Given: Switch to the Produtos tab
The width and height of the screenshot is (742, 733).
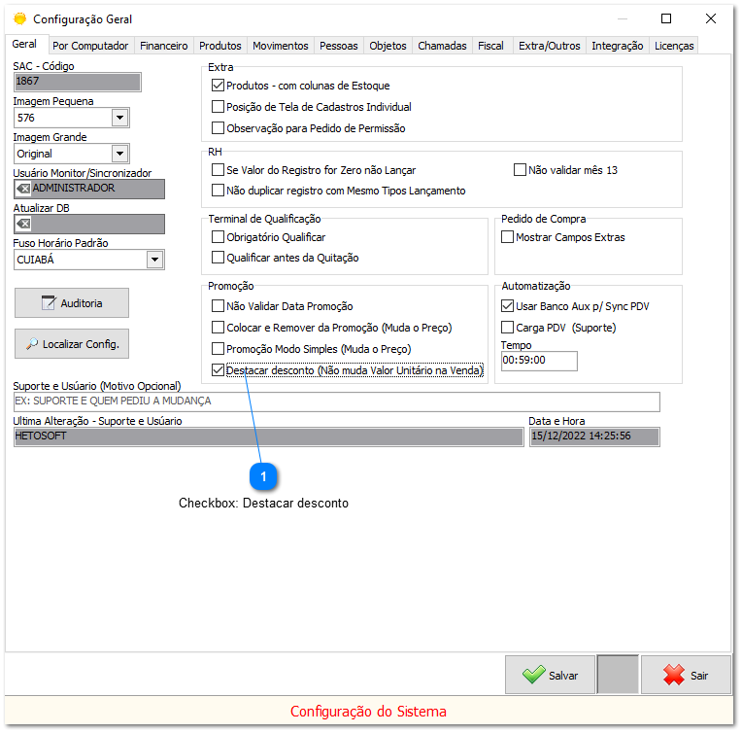Looking at the screenshot, I should [220, 46].
